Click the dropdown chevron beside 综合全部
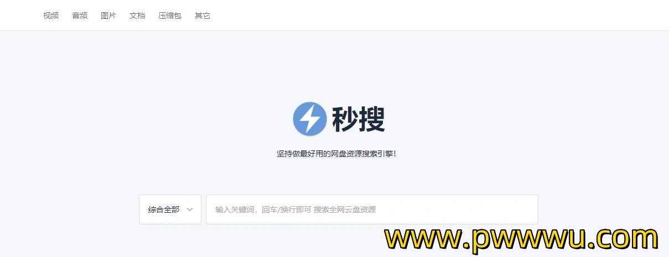The height and width of the screenshot is (257, 669). (x=190, y=209)
